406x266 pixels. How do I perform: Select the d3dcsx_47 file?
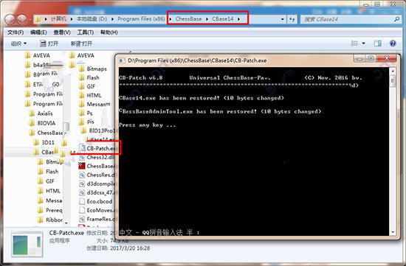(97, 192)
